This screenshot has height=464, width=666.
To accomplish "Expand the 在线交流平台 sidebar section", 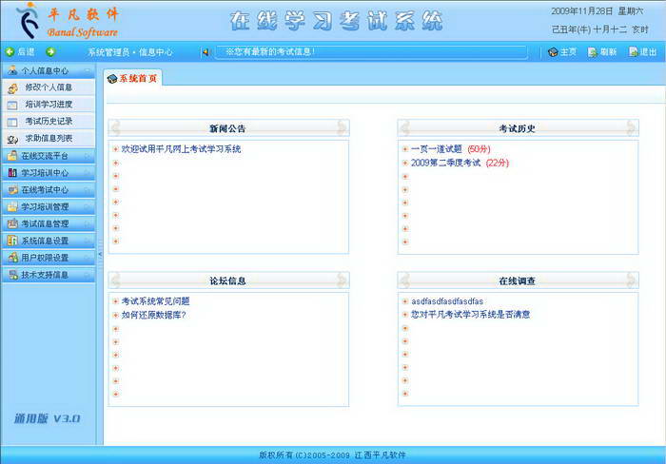I will pyautogui.click(x=88, y=156).
